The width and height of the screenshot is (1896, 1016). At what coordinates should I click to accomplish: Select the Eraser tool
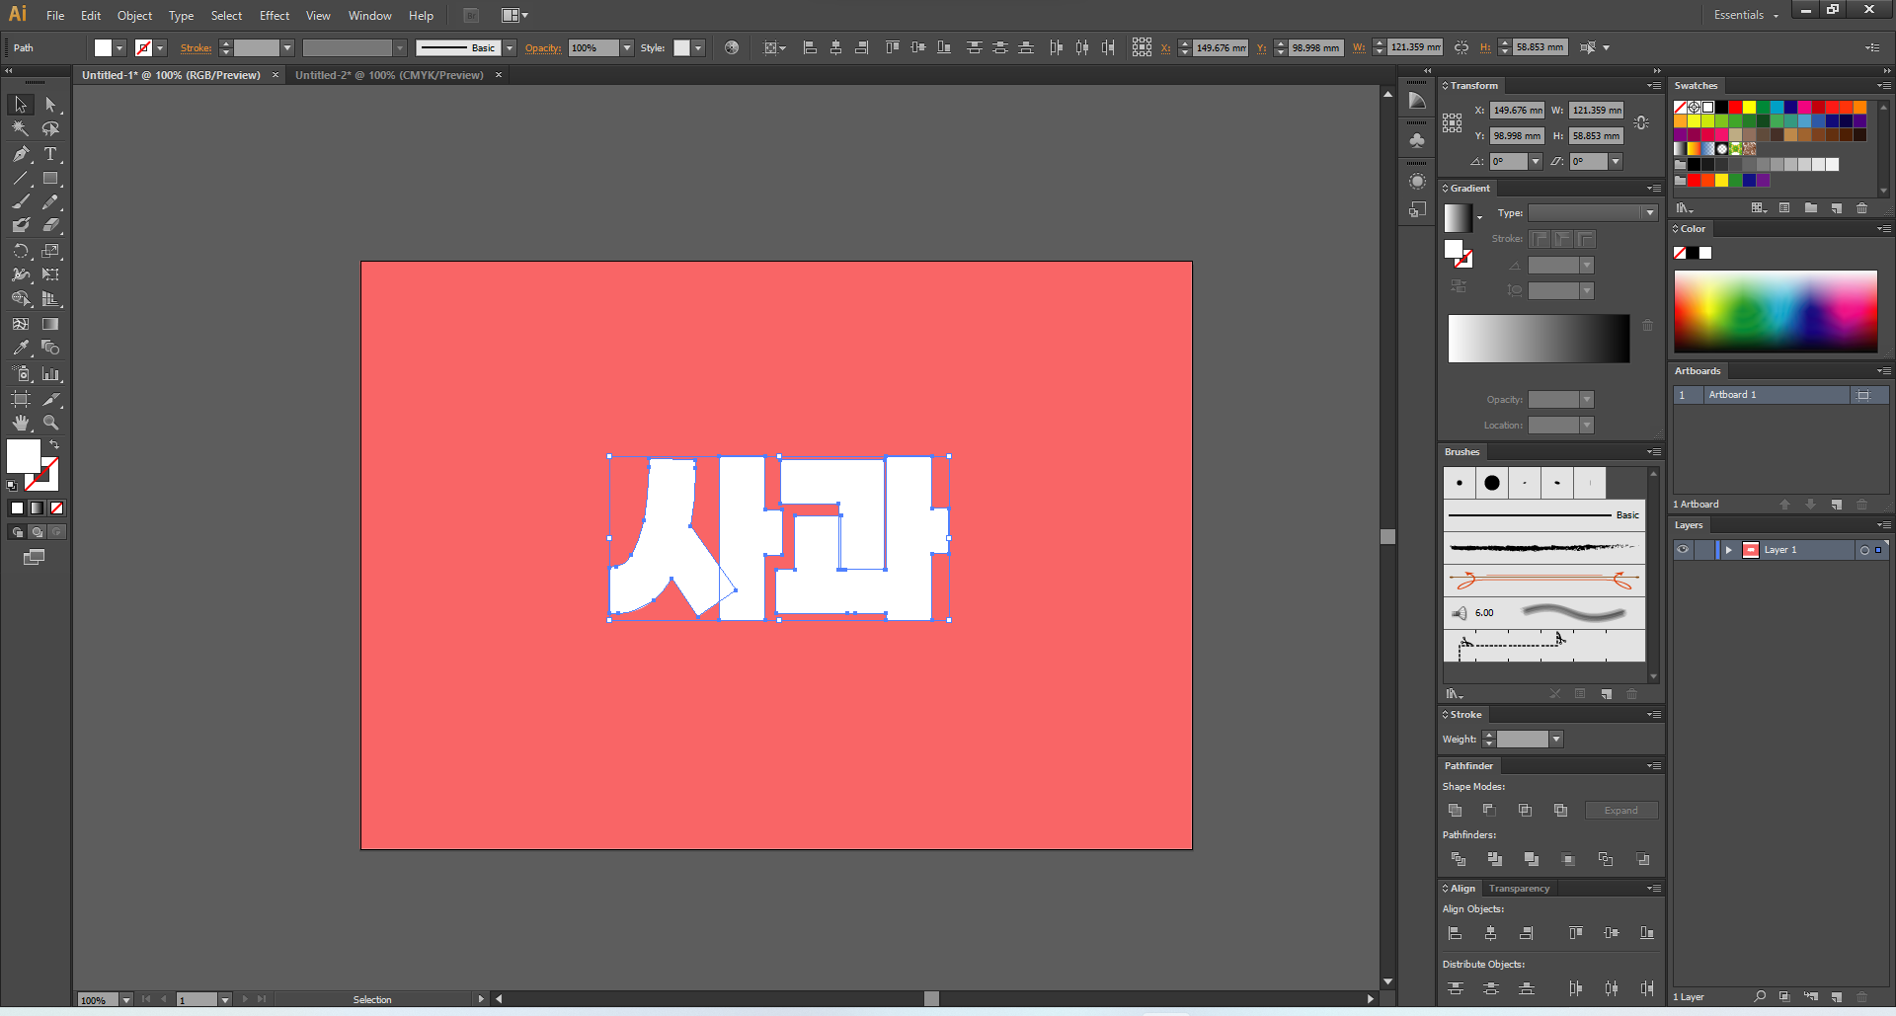[50, 226]
